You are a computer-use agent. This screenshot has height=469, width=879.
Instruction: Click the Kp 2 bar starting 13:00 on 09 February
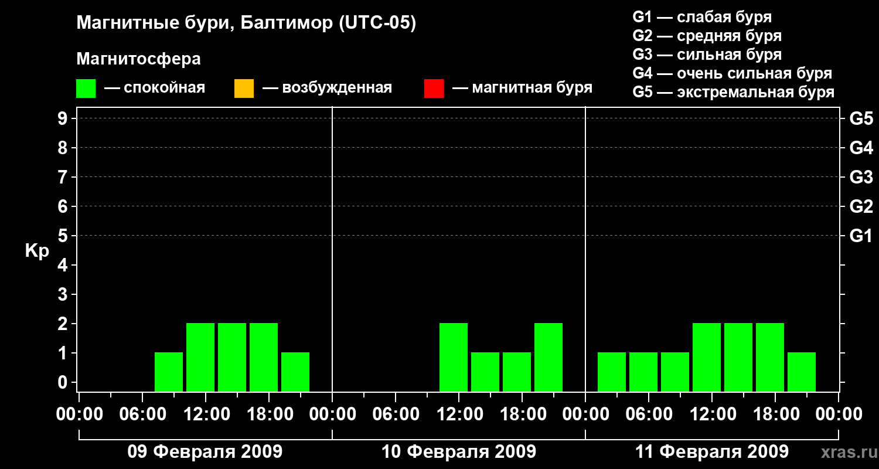click(232, 357)
